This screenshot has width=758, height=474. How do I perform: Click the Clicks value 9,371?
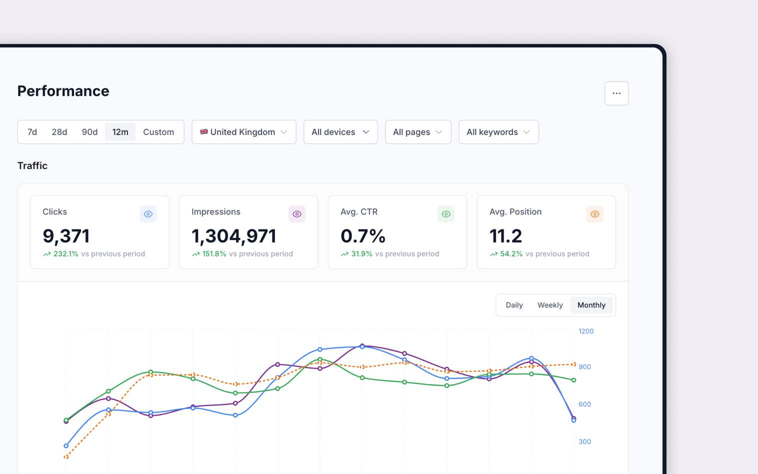(x=66, y=236)
